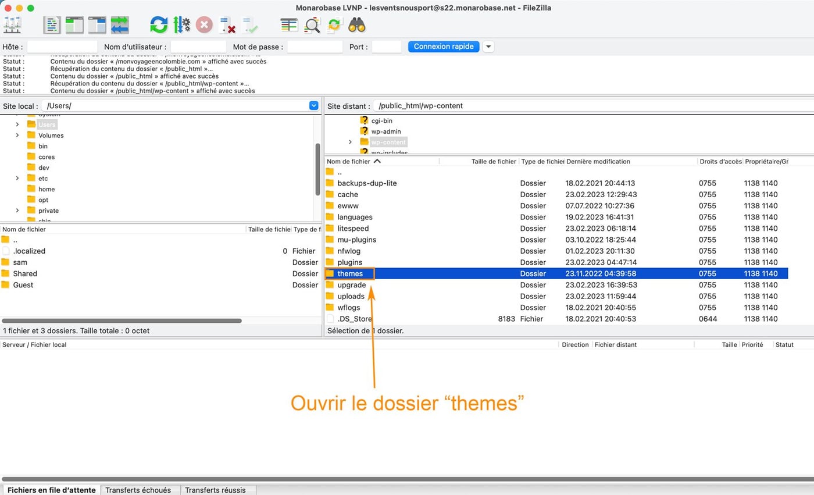This screenshot has height=495, width=814.
Task: Process the transfer queue
Action: (x=181, y=24)
